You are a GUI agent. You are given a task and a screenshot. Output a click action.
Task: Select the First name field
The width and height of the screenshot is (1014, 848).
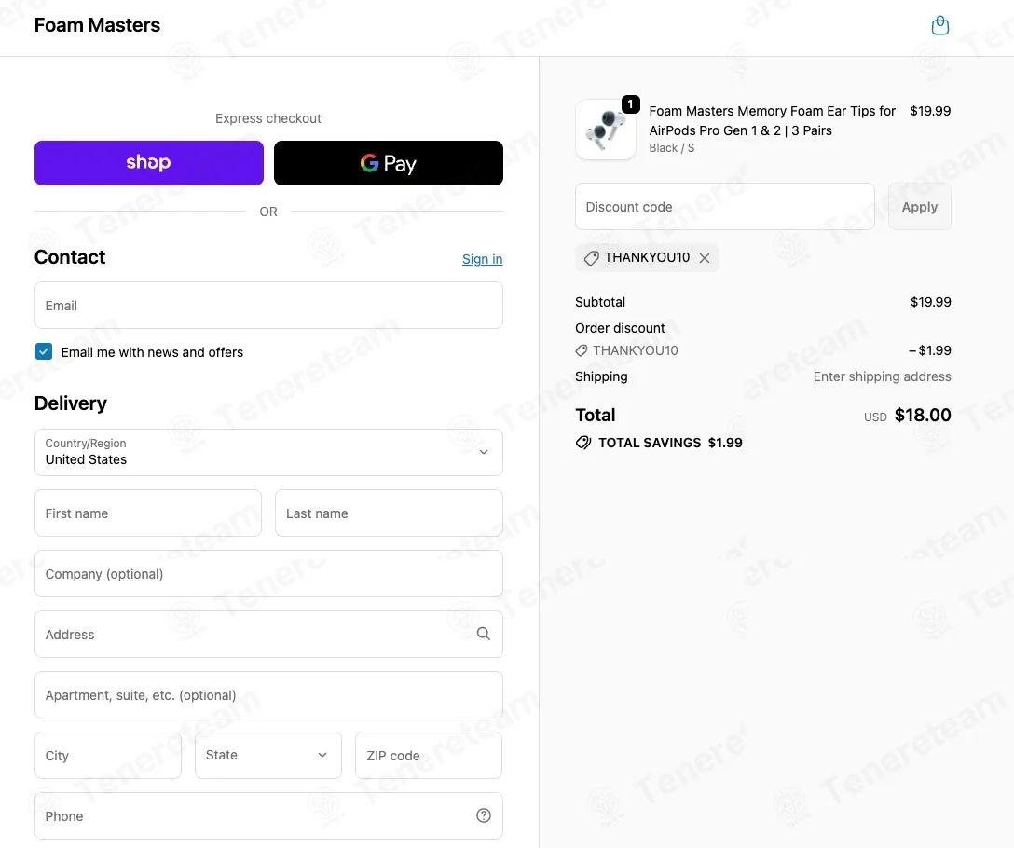pyautogui.click(x=148, y=513)
